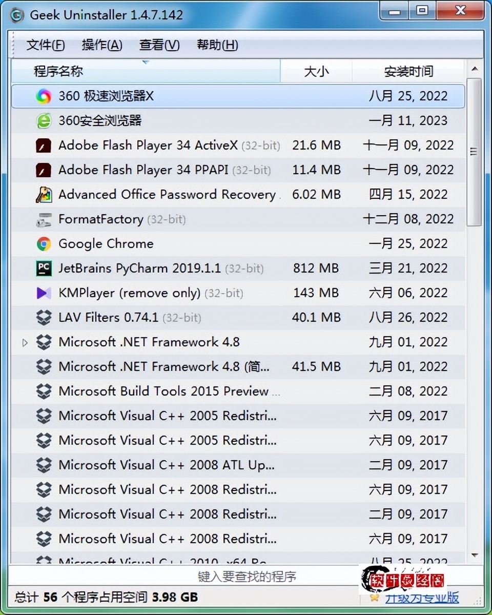Click the 812 MB size cell
This screenshot has width=492, height=615.
[316, 269]
